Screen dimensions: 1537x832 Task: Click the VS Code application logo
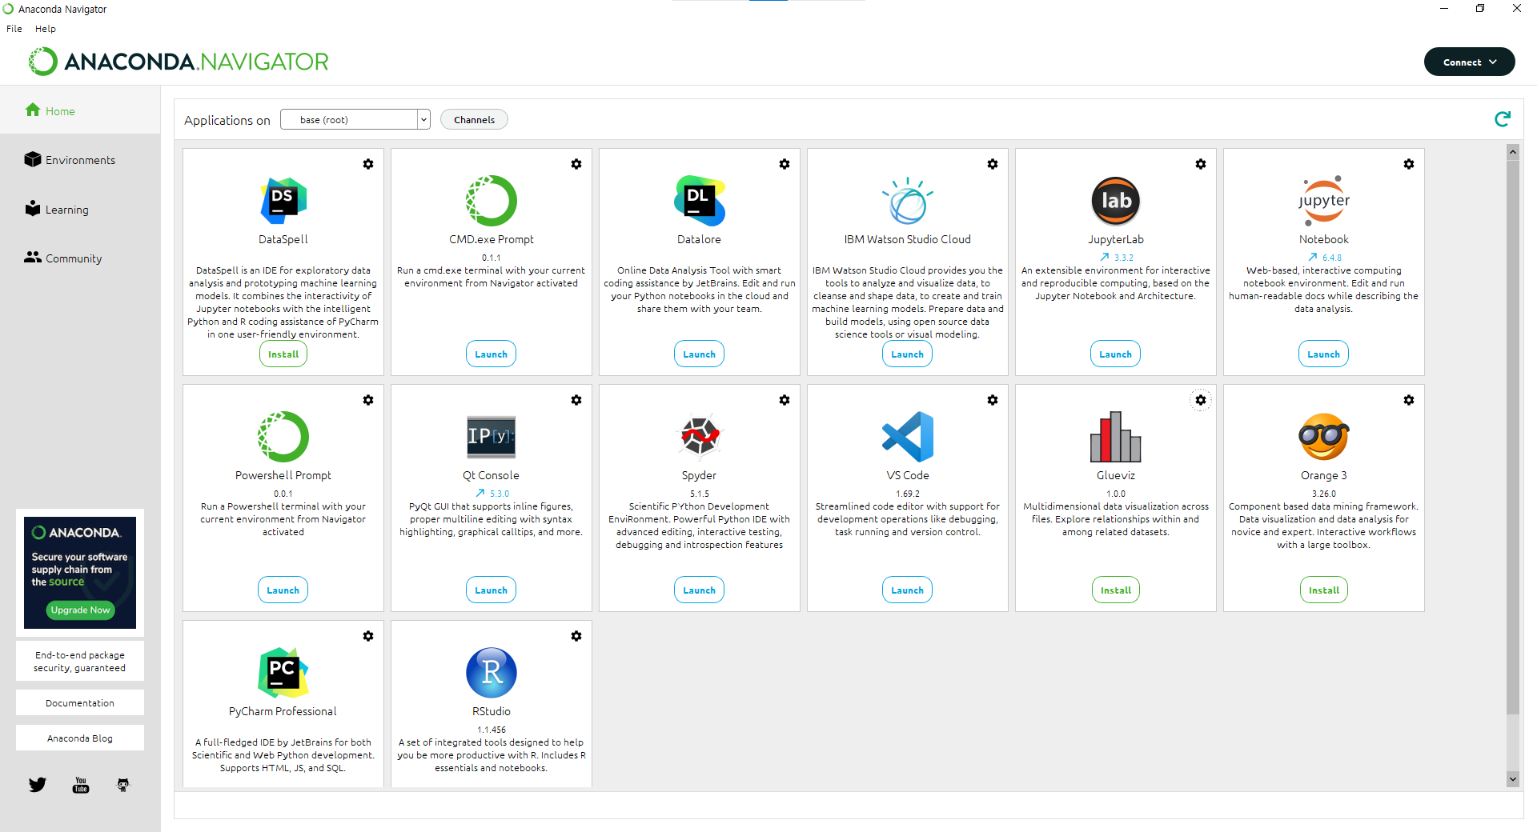click(x=908, y=437)
